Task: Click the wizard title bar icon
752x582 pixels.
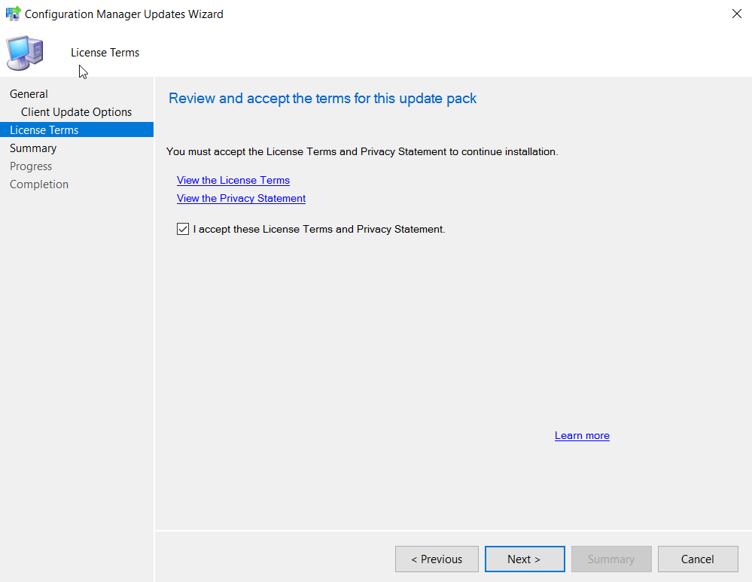Action: (x=13, y=14)
